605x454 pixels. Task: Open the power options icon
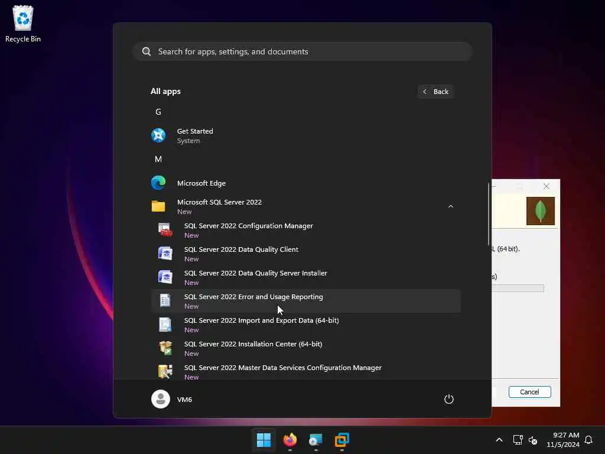click(449, 399)
